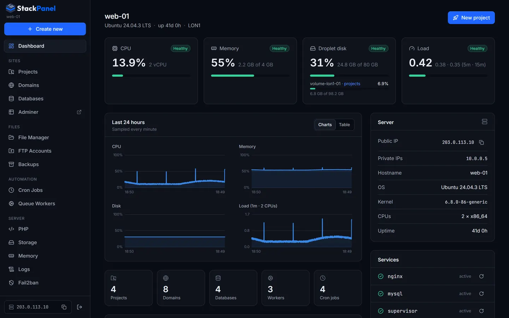Click the Uptime value 41d 0h
Viewport: 509px width, 318px height.
coord(480,231)
